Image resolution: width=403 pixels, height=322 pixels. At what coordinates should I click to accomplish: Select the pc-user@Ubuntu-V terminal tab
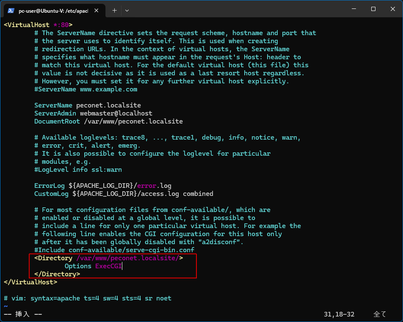[53, 10]
